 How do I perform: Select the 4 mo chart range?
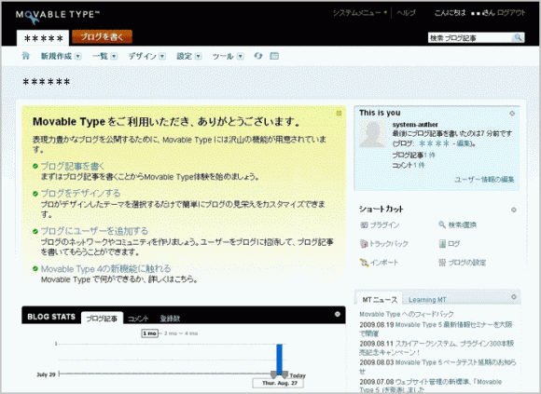click(x=191, y=333)
